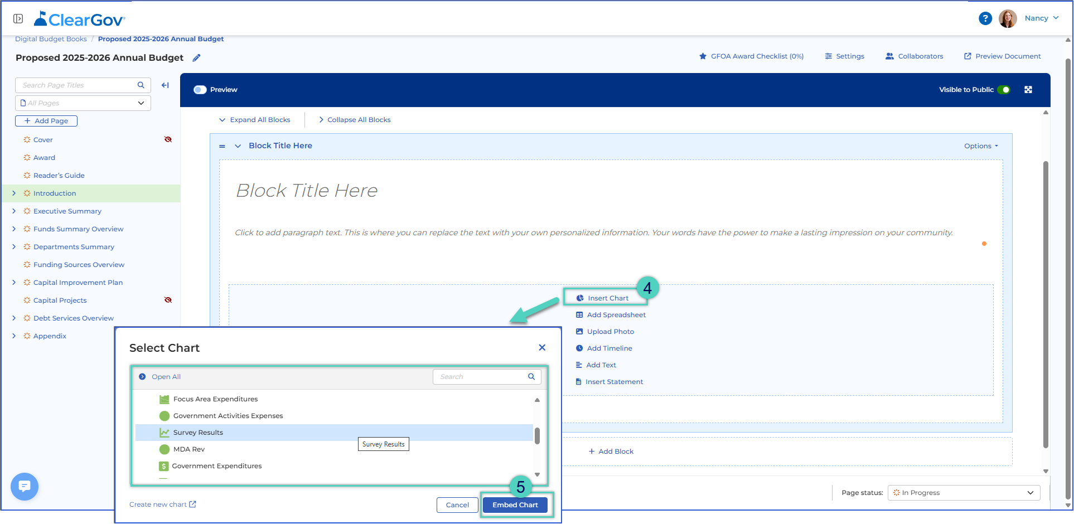Viewport: 1074px width, 524px height.
Task: Click the Survey Results line chart icon
Action: 164,433
